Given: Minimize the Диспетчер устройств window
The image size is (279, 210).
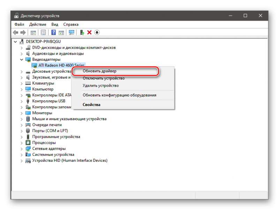Looking at the screenshot, I should (231, 16).
